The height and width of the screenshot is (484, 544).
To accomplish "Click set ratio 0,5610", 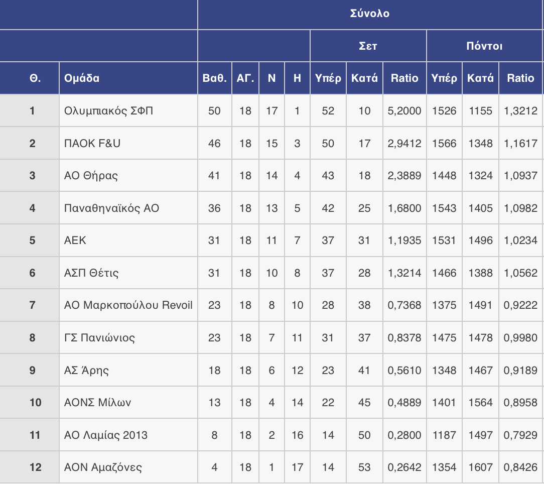I will (x=404, y=370).
